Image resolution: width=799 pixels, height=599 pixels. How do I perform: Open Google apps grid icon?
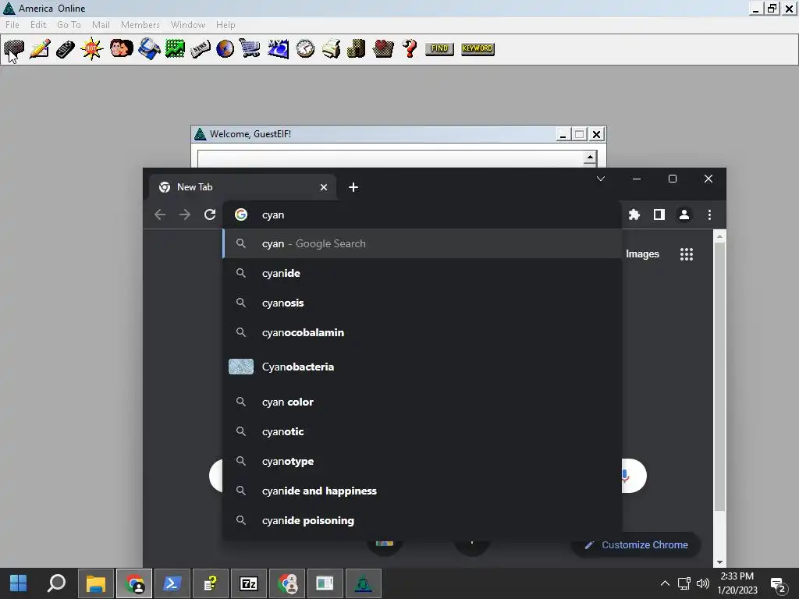point(687,254)
